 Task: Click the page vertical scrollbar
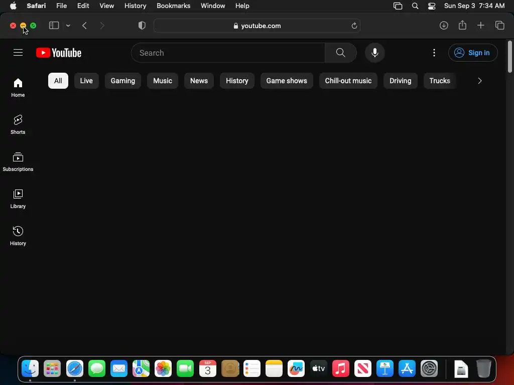(510, 56)
